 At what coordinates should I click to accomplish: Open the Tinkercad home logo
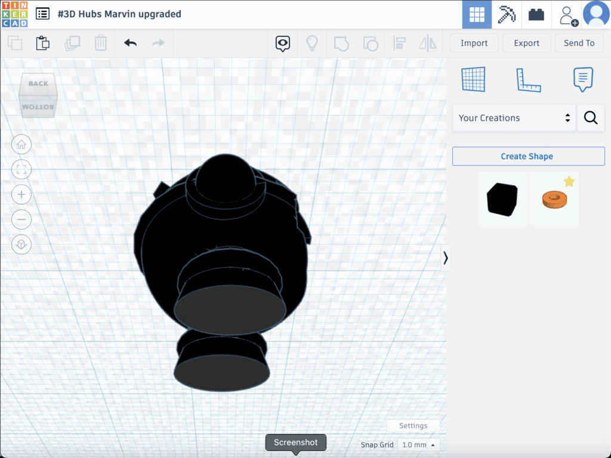14,14
